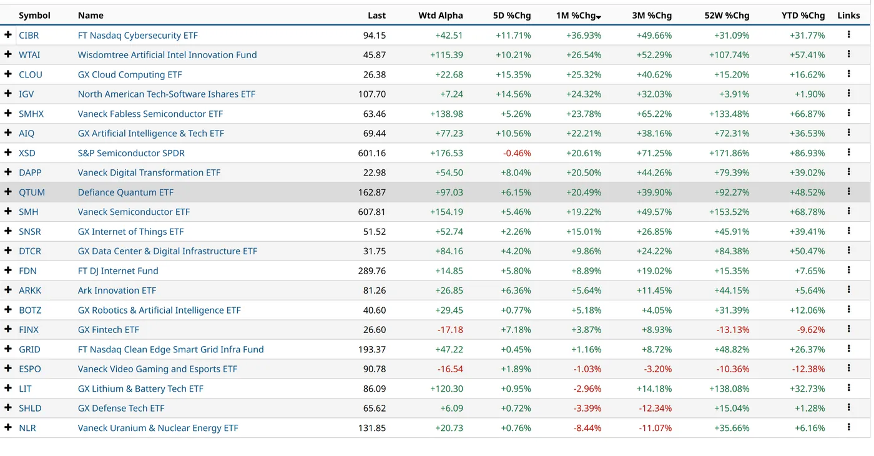Open the kebab menu in the IGV row
874x456 pixels.
coord(848,94)
